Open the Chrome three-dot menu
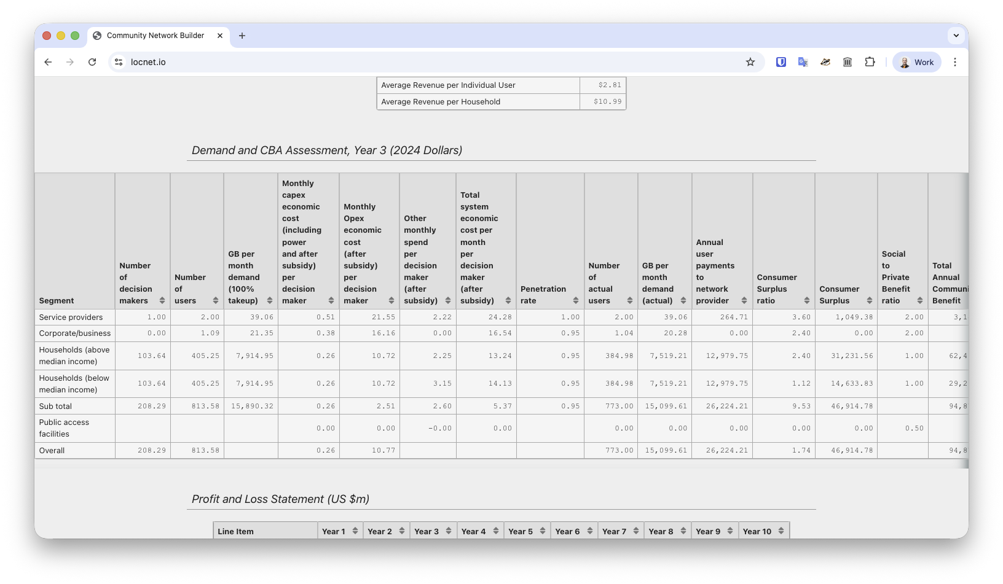 click(954, 62)
